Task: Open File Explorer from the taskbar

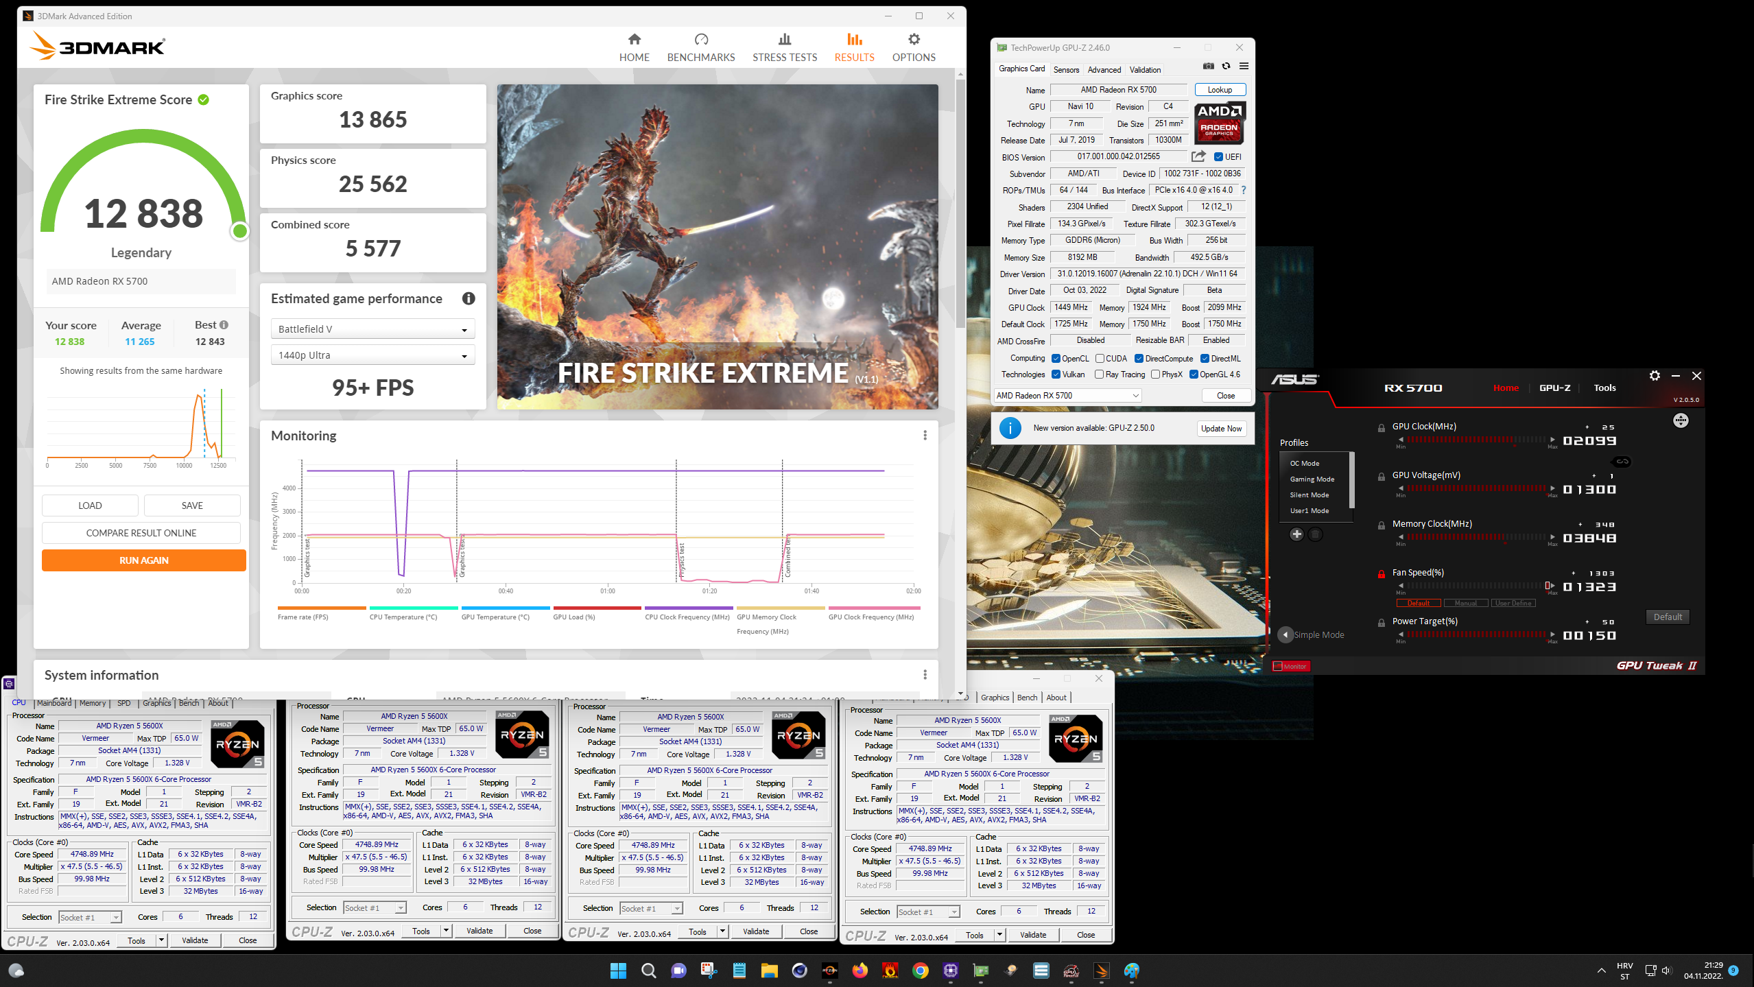Action: pyautogui.click(x=769, y=971)
